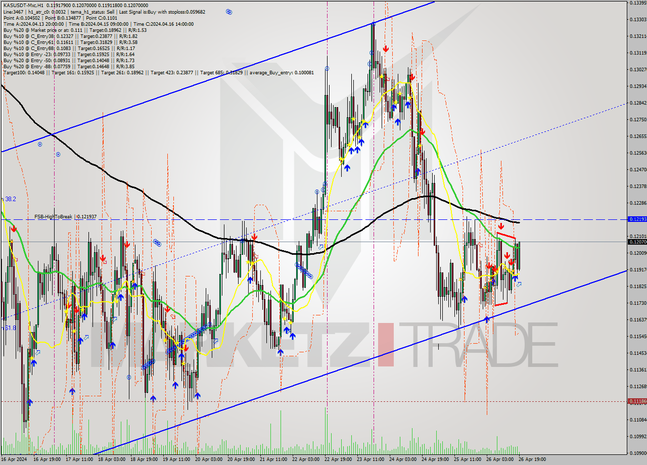The image size is (647, 465).
Task: Click the 61.8 Fibonacci level label
Action: click(10, 328)
